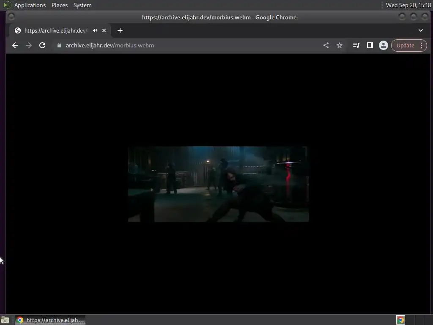Screen dimensions: 433x325
Task: Click the Chrome taskbar window entry
Action: (x=50, y=320)
